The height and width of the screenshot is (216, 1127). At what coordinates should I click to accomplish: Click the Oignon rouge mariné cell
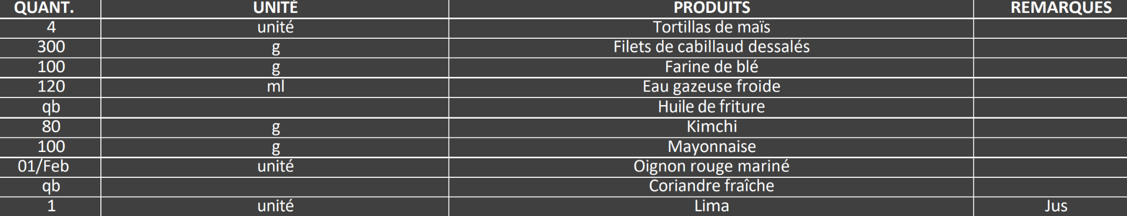(x=711, y=167)
